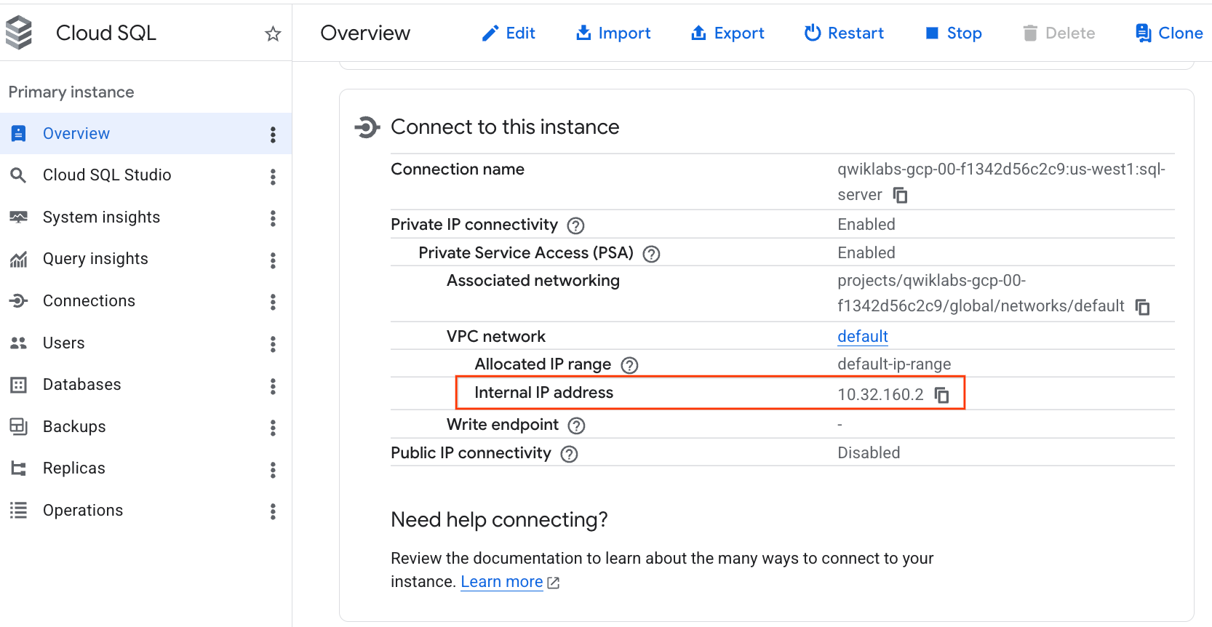1212x627 pixels.
Task: Click the Cloud SQL product title
Action: point(106,33)
